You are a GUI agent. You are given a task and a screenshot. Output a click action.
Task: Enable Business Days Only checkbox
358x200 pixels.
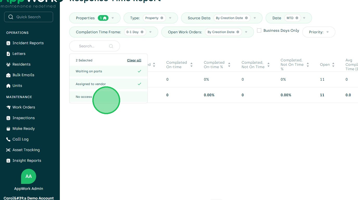(x=259, y=30)
